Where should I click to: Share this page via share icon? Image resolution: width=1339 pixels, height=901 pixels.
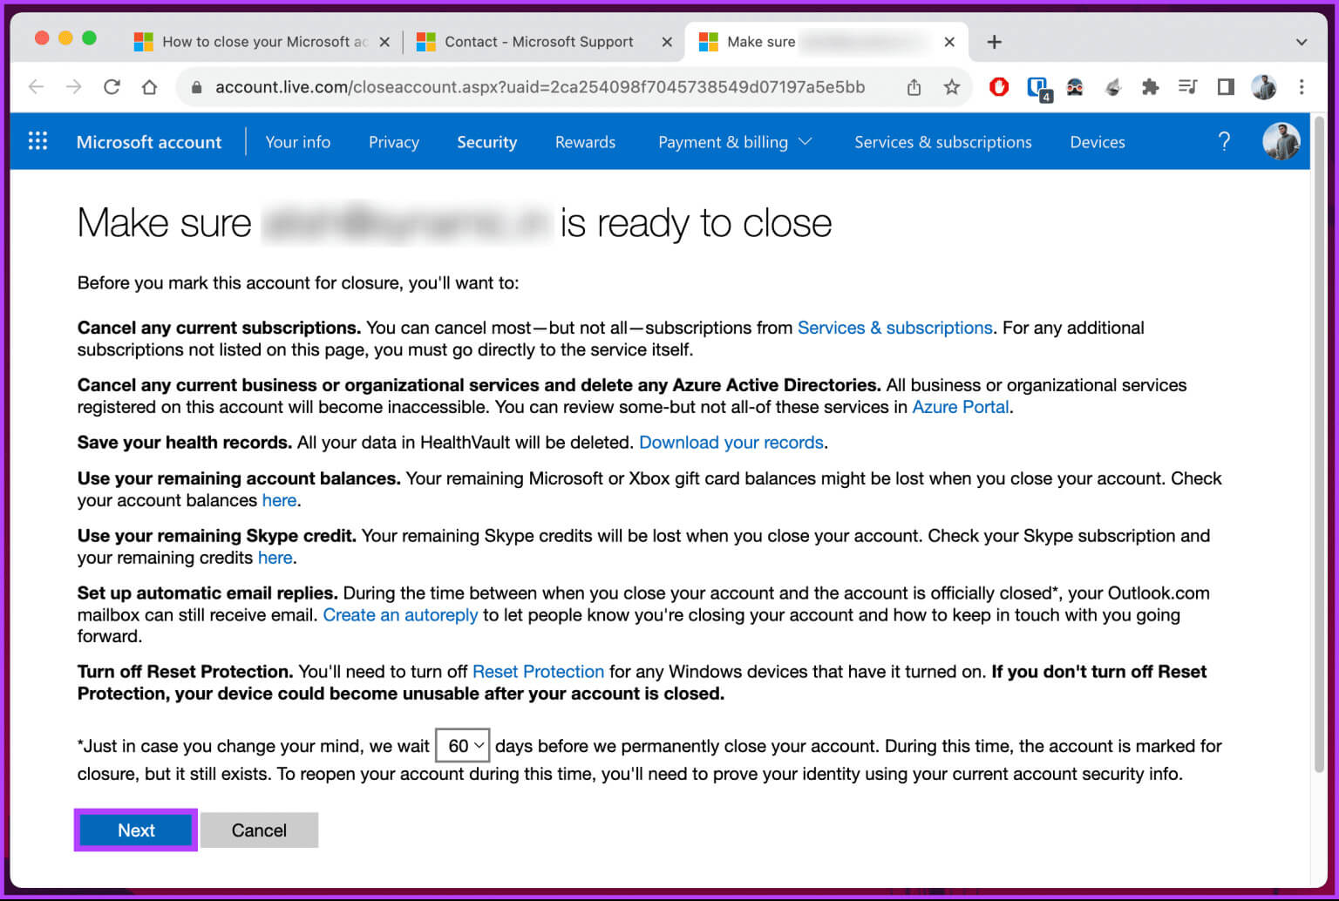(914, 87)
